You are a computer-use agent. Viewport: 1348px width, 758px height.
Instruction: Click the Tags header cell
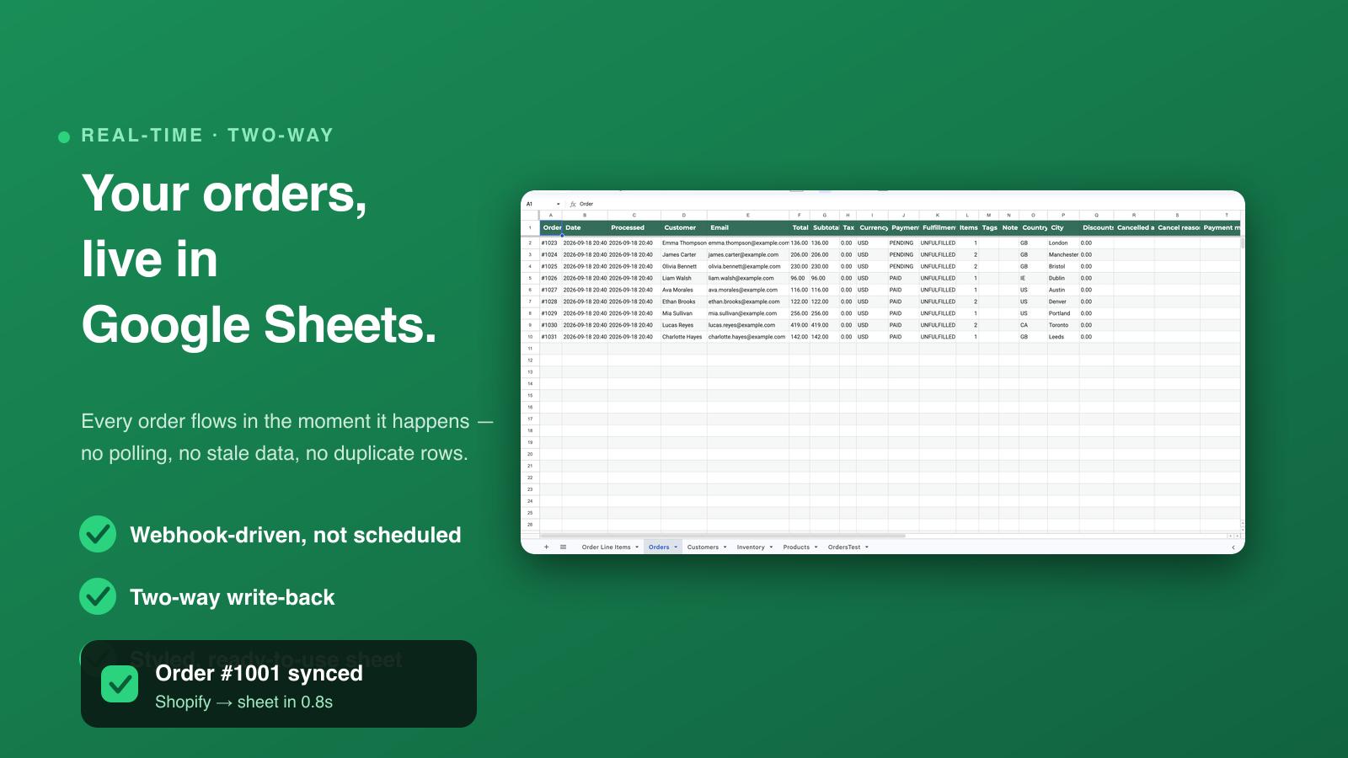coord(989,227)
